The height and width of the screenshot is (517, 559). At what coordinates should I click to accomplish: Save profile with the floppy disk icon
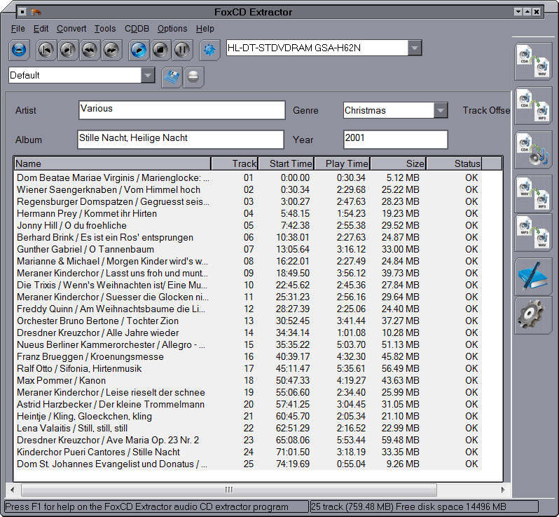pyautogui.click(x=172, y=77)
